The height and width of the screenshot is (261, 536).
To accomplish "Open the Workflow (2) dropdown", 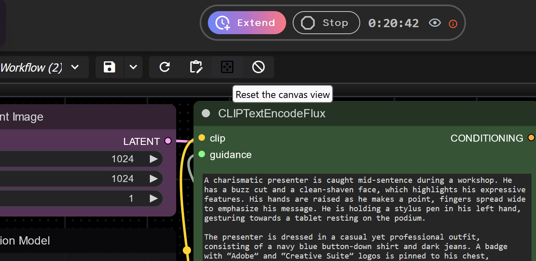I will click(75, 68).
